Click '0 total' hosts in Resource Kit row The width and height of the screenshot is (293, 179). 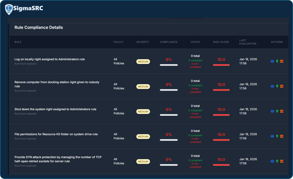pyautogui.click(x=195, y=131)
